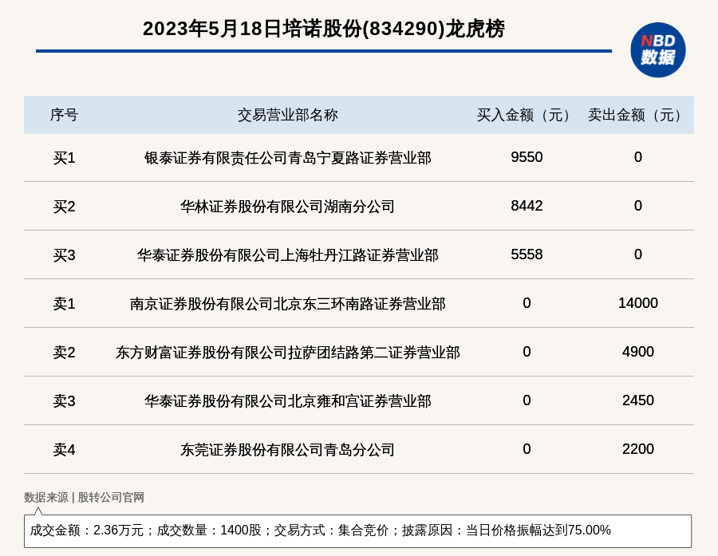
Task: Click the 交易营业部名称 column header
Action: coord(287,115)
